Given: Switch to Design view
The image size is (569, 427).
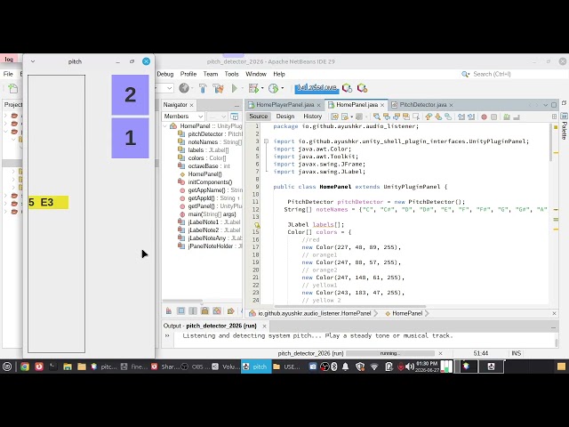Looking at the screenshot, I should point(285,117).
